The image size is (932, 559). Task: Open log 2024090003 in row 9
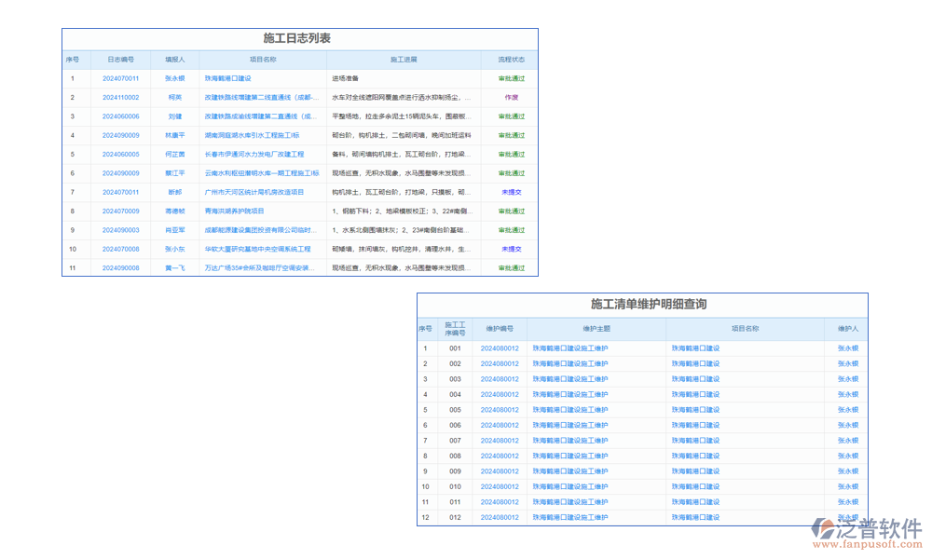[120, 230]
